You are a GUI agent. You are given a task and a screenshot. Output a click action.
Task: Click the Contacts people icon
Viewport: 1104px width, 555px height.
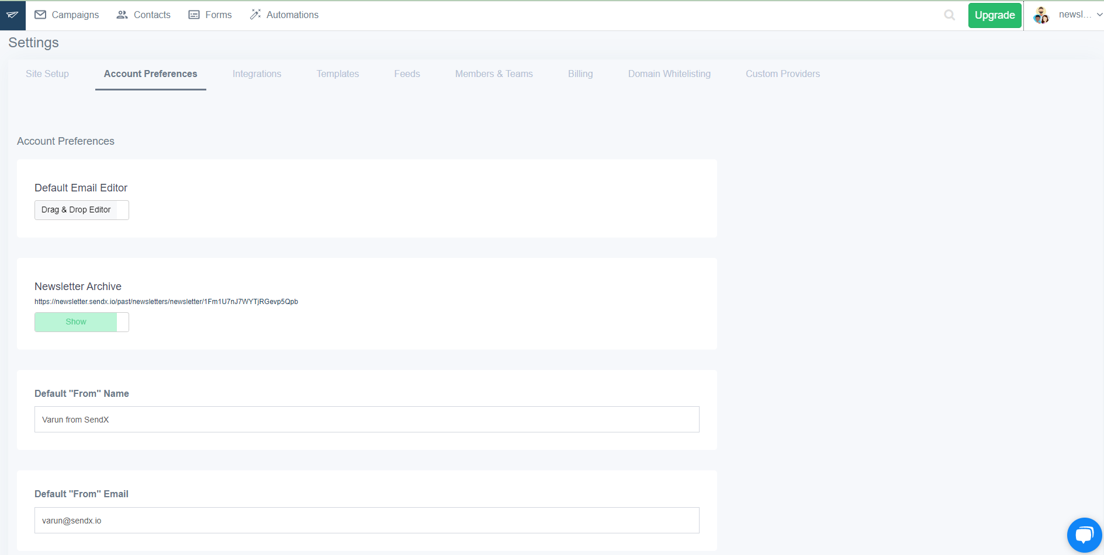click(122, 15)
